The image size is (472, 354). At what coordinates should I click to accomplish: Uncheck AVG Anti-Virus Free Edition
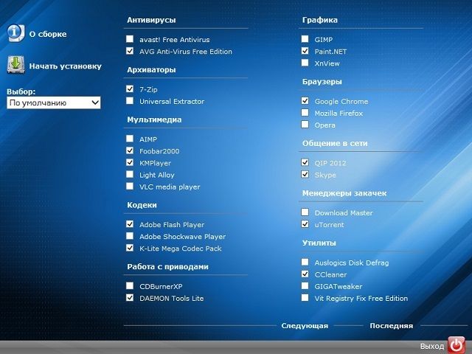point(130,51)
